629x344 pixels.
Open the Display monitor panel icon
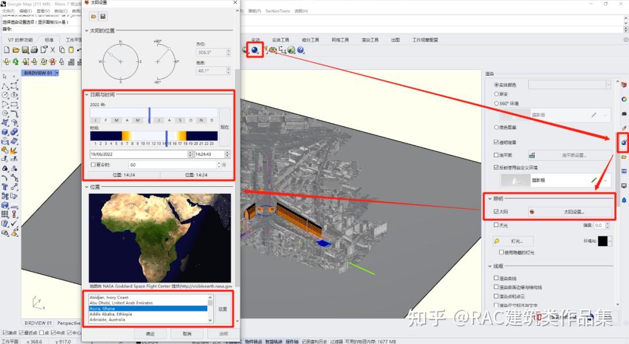(x=624, y=186)
